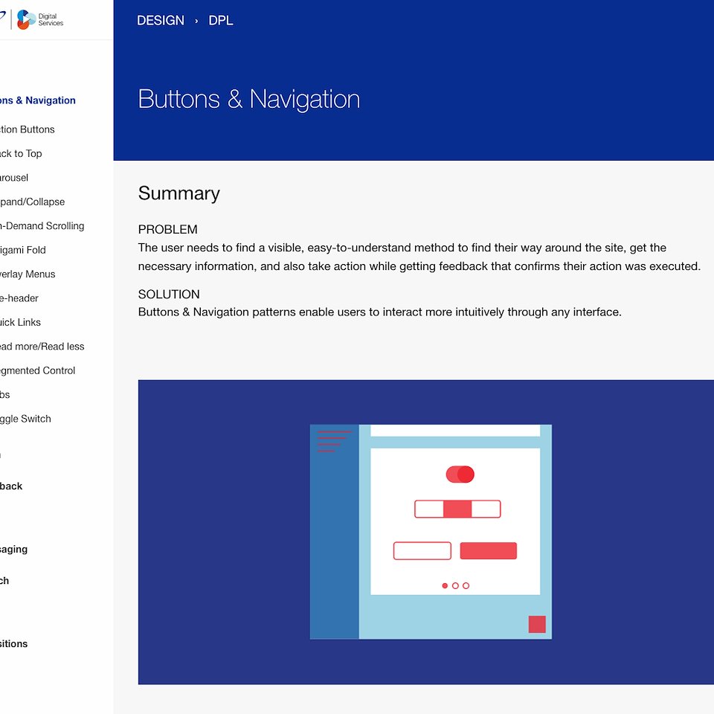
Task: Open Quick Links in the sidebar
Action: tap(20, 322)
